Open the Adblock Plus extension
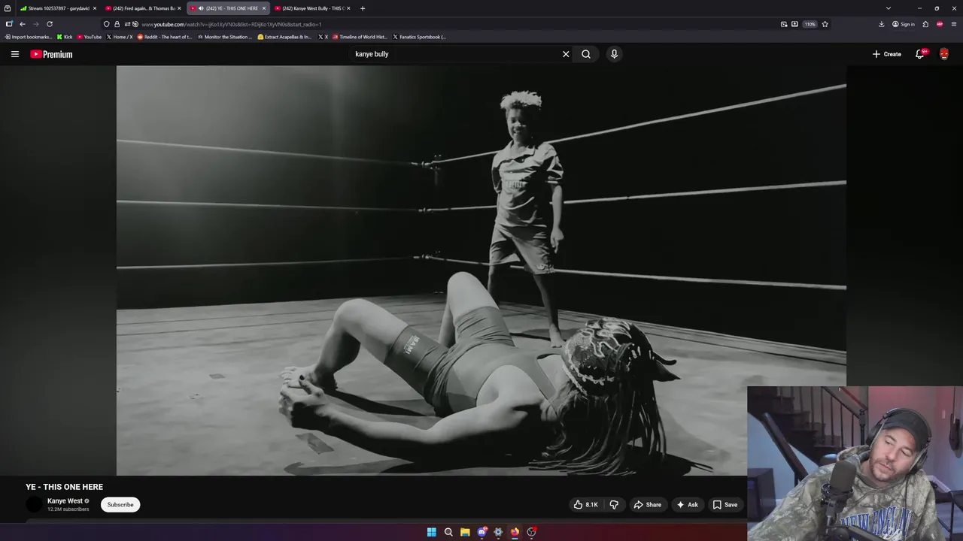Screen dimensions: 963x541 point(940,24)
